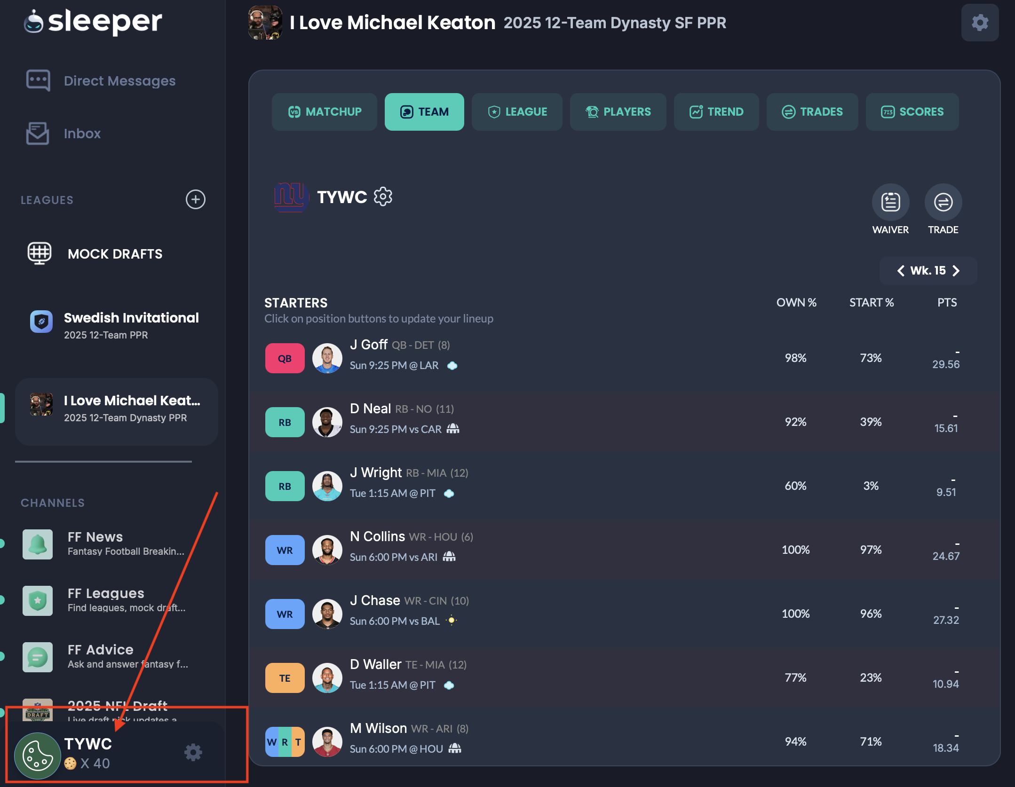Open D Waller player headshot
This screenshot has width=1015, height=787.
click(327, 678)
